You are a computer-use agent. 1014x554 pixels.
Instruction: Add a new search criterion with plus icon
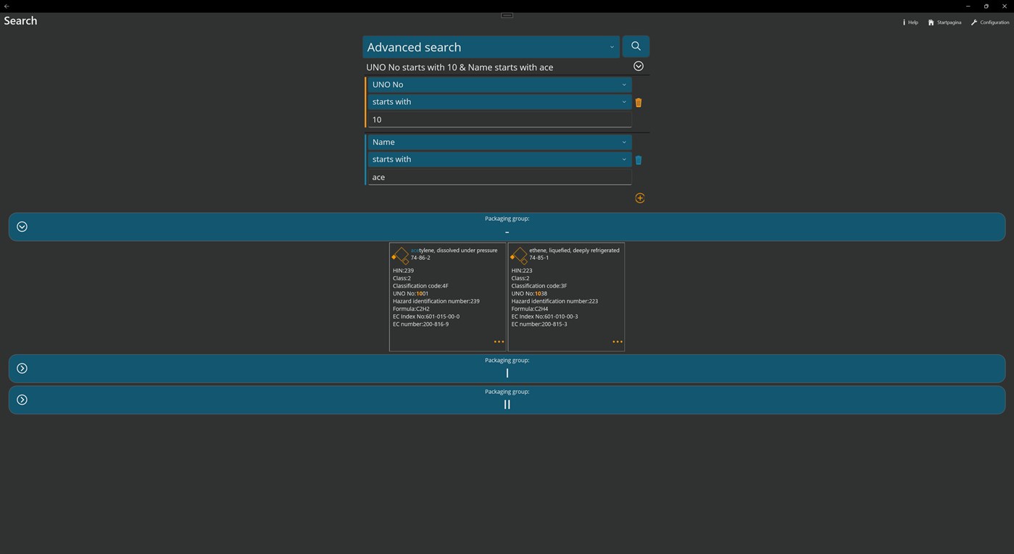point(640,198)
